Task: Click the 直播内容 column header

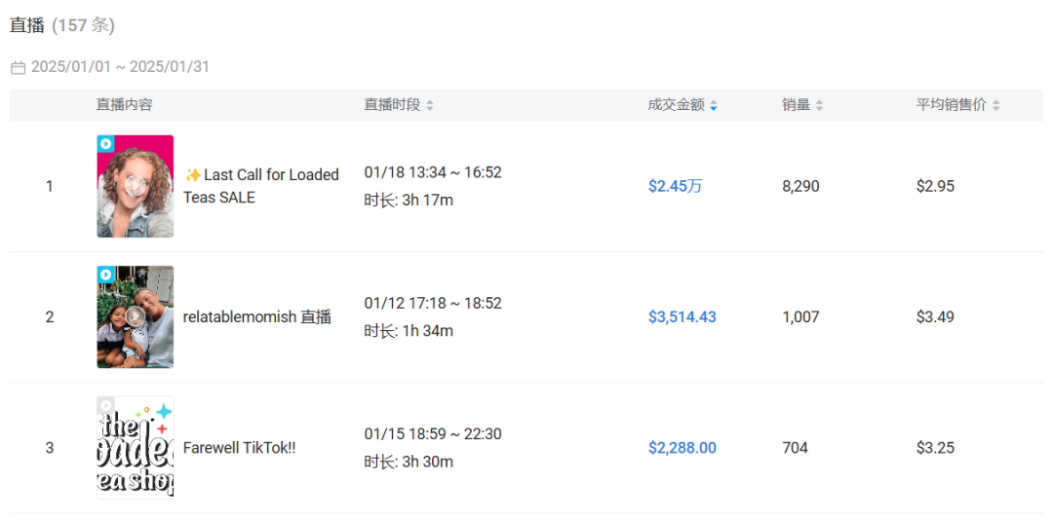Action: 124,105
